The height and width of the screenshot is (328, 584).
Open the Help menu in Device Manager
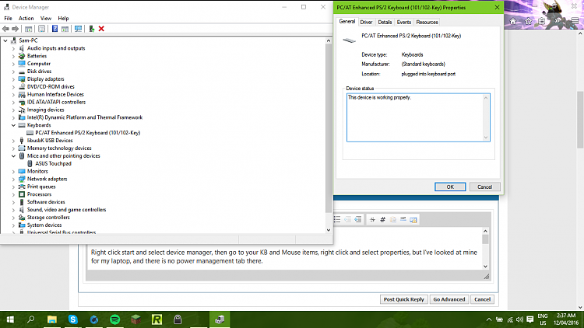pos(63,18)
